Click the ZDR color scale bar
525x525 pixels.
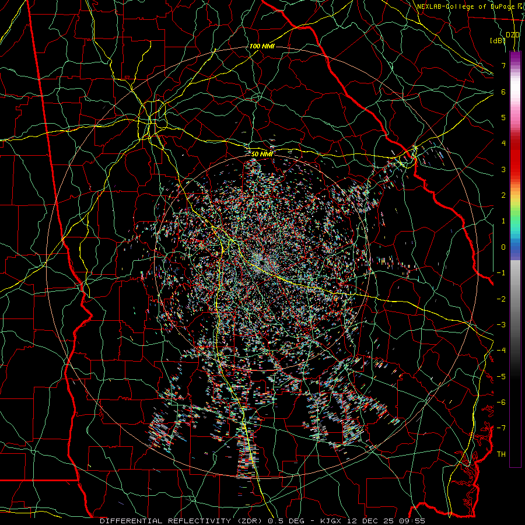[515, 259]
